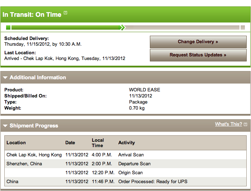Collapse Shipment Progress with its triangle
The height and width of the screenshot is (191, 251).
tap(5, 126)
